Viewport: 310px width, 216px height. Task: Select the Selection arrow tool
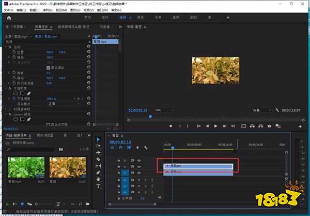(99, 139)
